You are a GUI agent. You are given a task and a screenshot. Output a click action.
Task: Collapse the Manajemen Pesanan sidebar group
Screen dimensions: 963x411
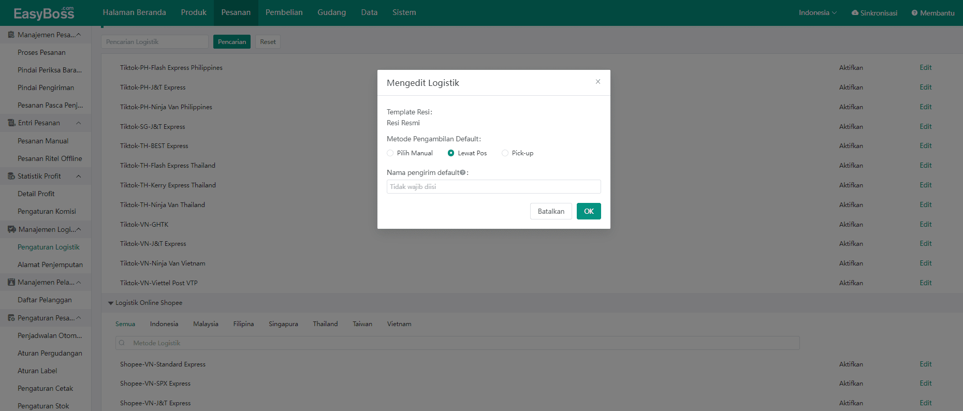click(79, 35)
